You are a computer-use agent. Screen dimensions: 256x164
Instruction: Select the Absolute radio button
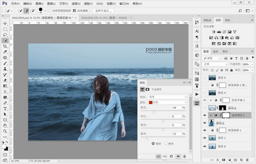click(166, 144)
